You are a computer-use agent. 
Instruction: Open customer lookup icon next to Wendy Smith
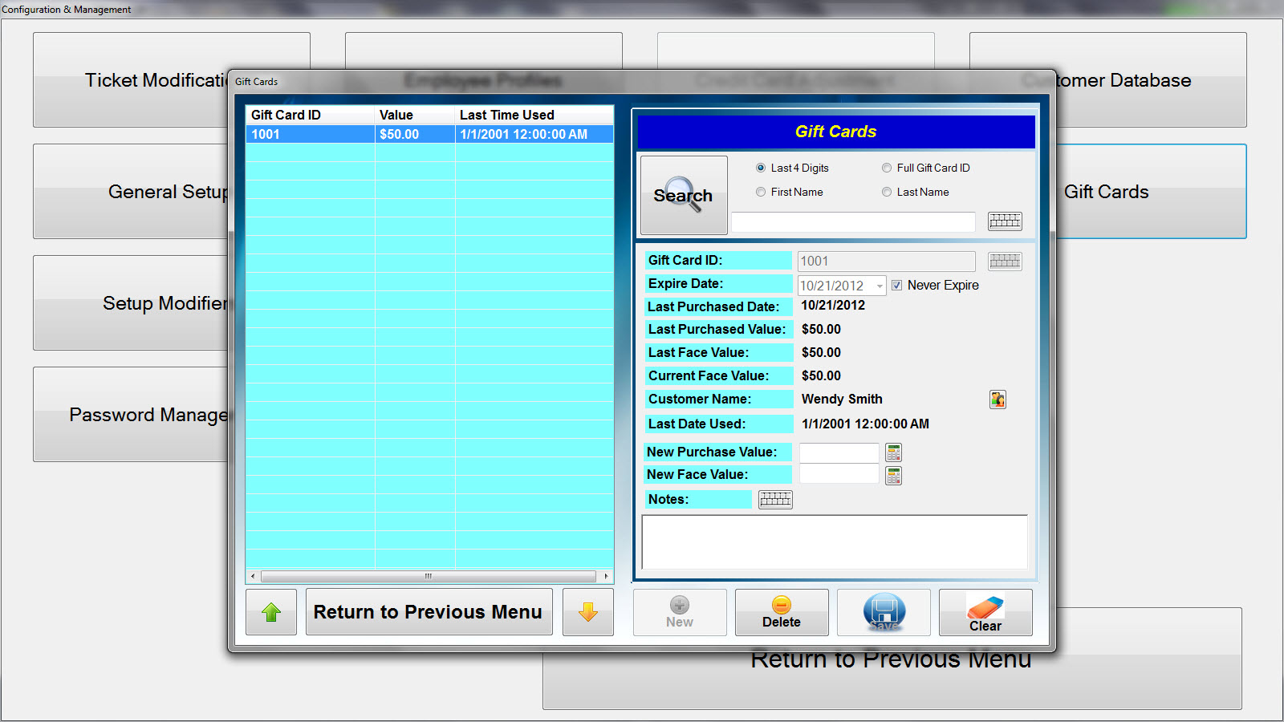[998, 400]
